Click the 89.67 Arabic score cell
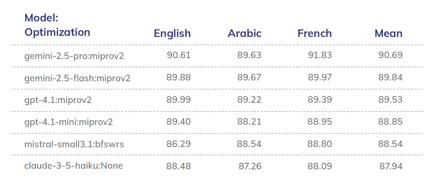The image size is (427, 186). click(x=249, y=77)
